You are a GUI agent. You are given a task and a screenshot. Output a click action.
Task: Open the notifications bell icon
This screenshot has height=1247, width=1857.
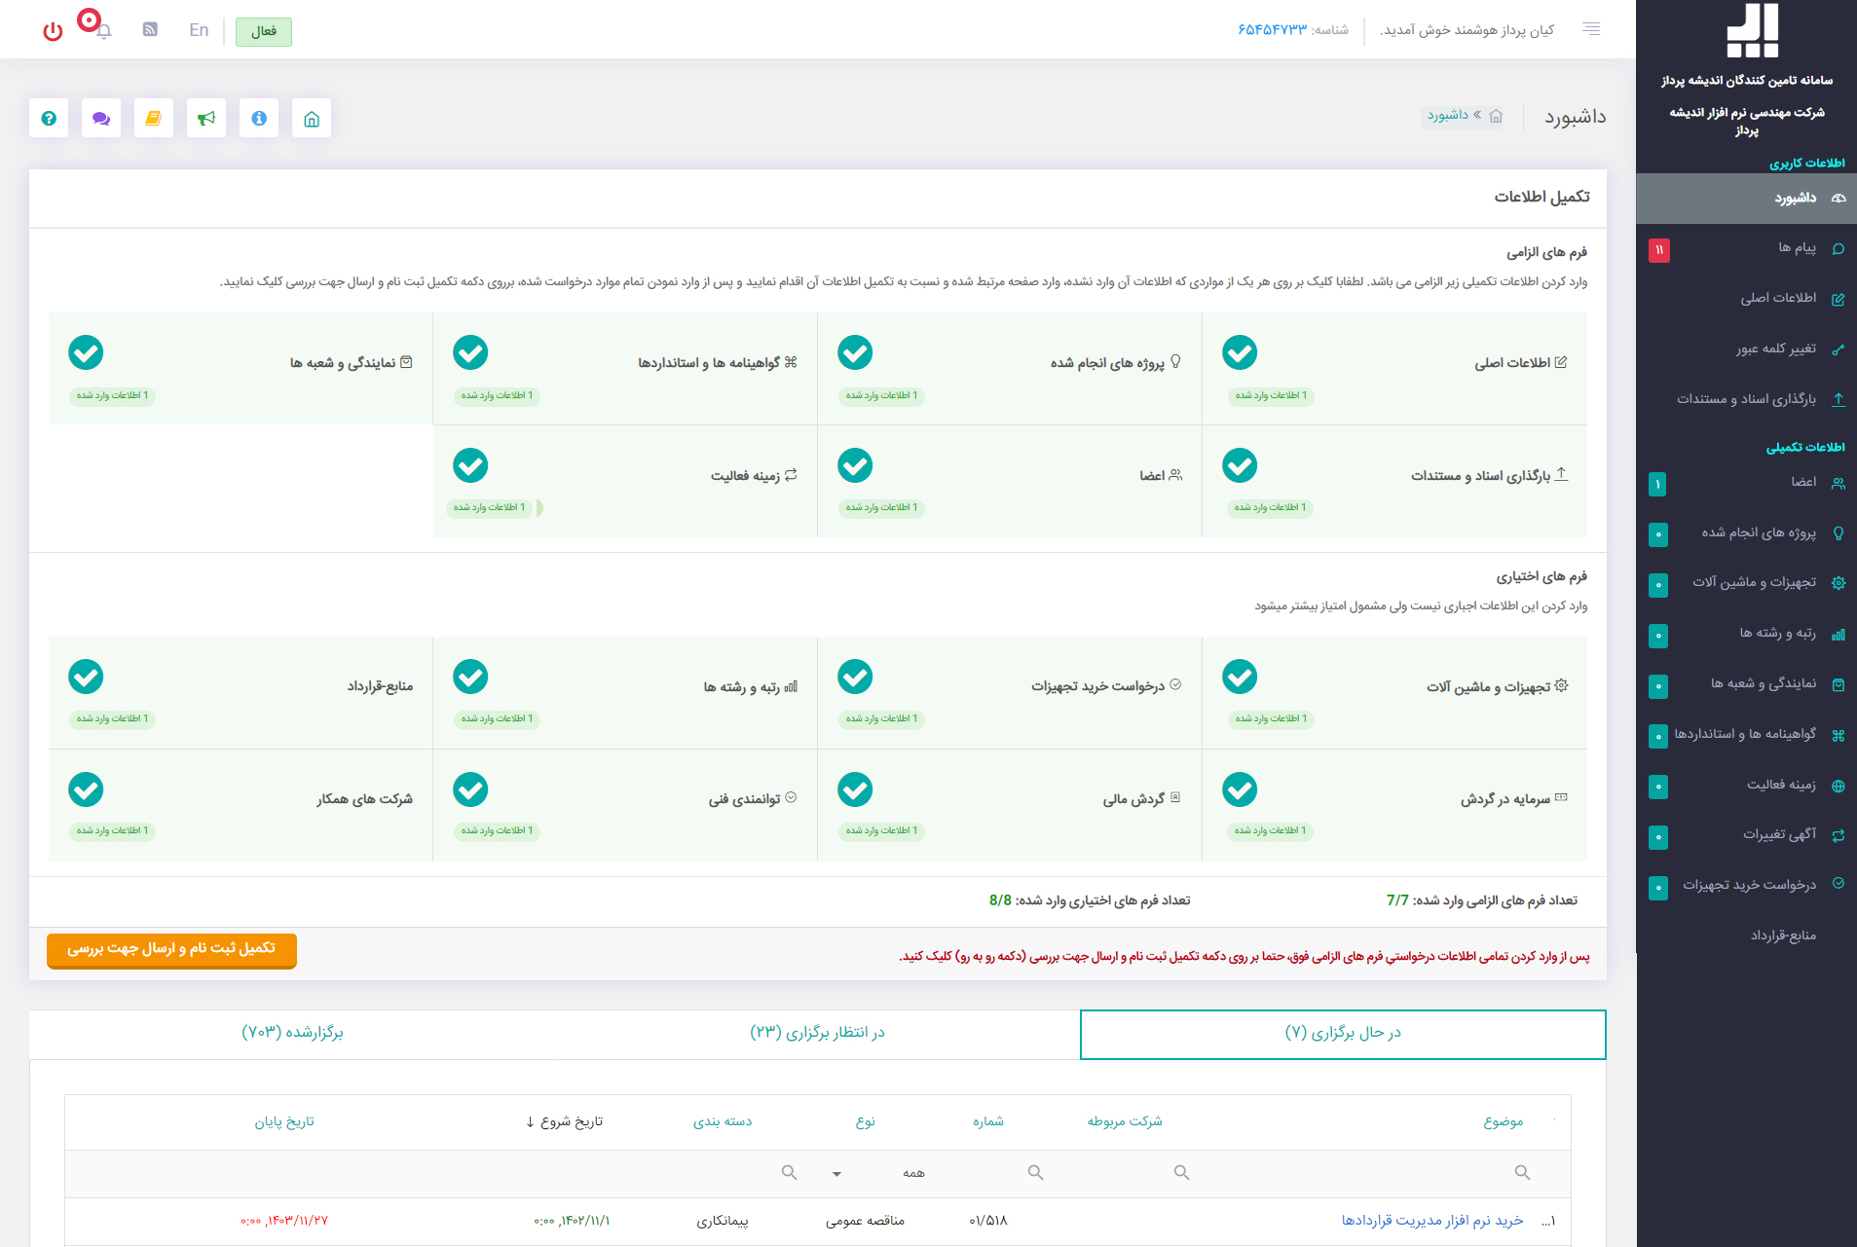(103, 30)
